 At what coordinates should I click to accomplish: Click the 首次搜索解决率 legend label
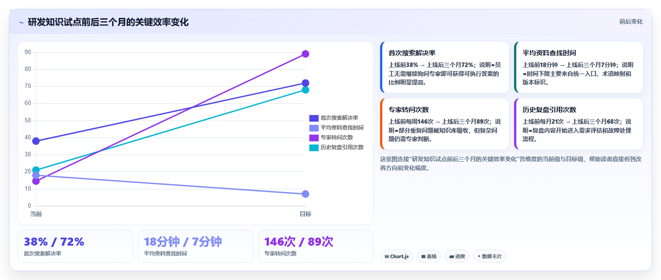(339, 118)
